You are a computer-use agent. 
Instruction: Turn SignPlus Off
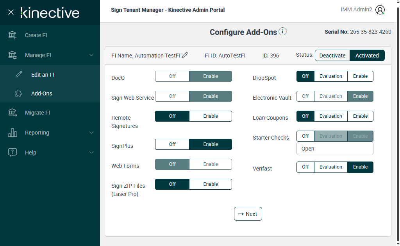coord(172,144)
